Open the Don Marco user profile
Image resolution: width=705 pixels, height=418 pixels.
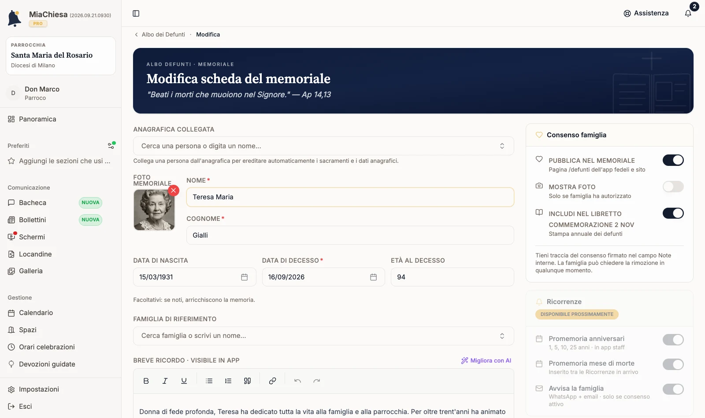coord(60,93)
